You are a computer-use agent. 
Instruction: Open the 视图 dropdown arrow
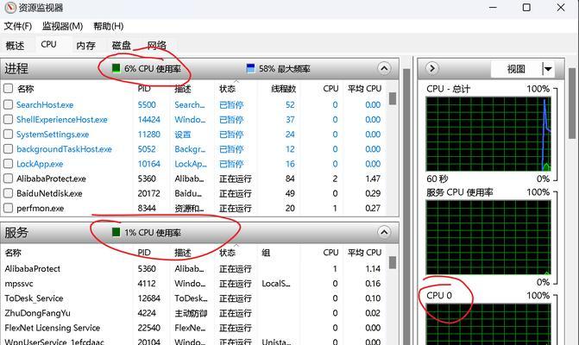[548, 69]
